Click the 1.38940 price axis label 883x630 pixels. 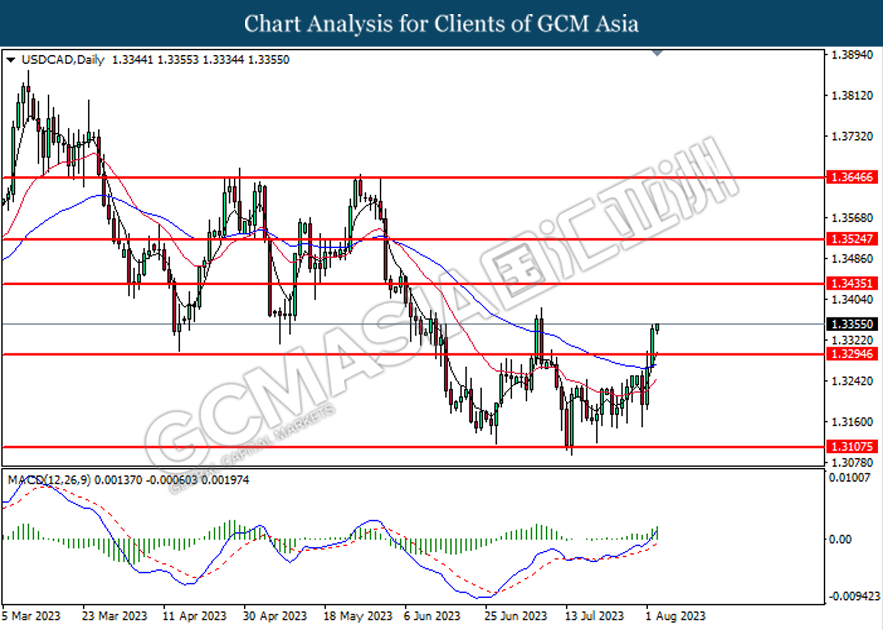852,55
